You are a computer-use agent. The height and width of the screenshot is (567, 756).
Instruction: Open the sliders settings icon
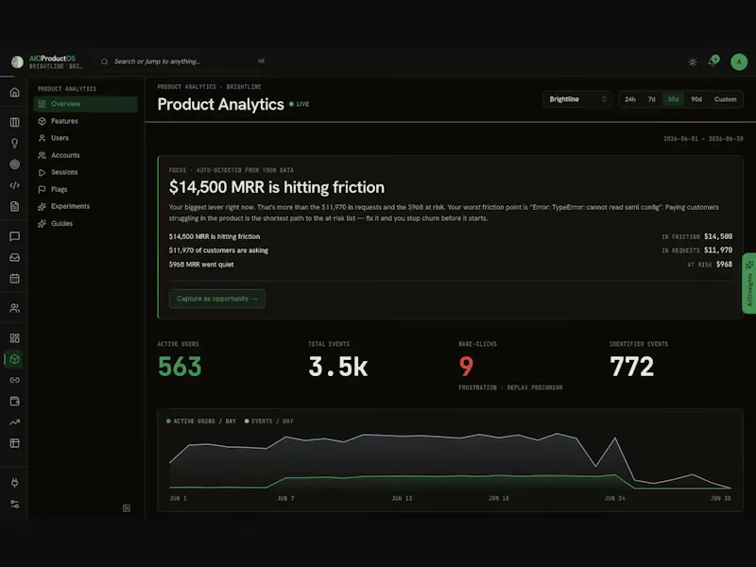click(15, 504)
